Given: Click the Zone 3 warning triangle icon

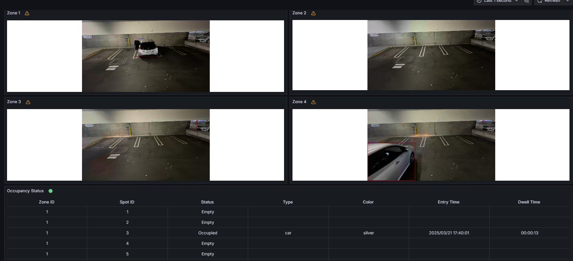Looking at the screenshot, I should pyautogui.click(x=28, y=102).
